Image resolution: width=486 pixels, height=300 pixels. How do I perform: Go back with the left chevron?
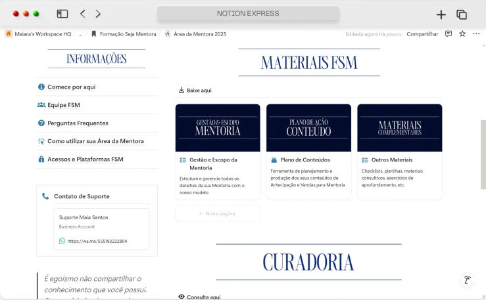click(x=82, y=14)
